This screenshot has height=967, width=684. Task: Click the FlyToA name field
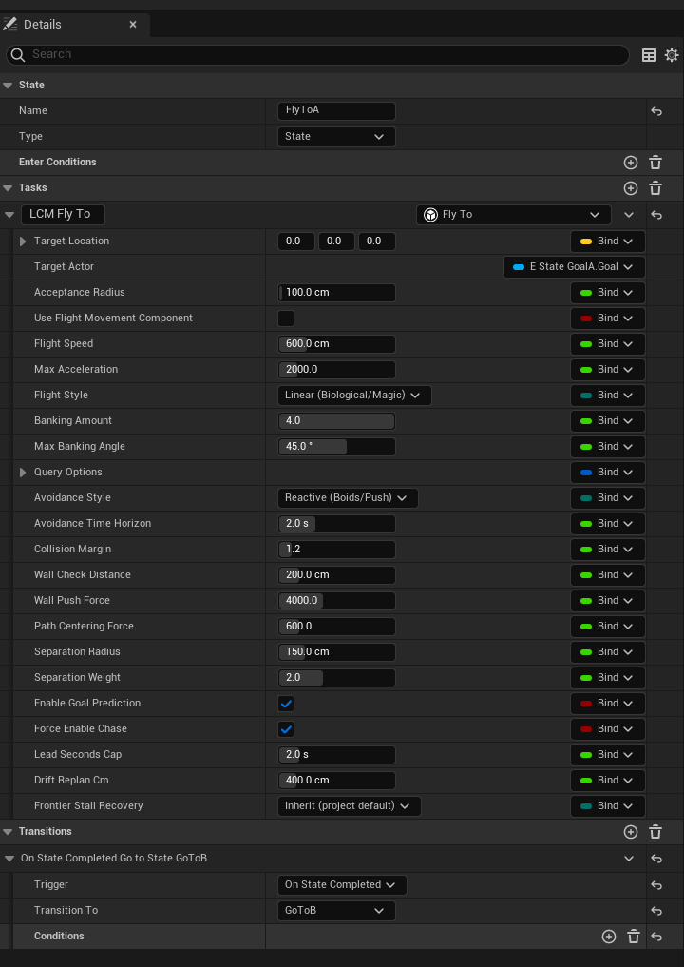coord(336,111)
